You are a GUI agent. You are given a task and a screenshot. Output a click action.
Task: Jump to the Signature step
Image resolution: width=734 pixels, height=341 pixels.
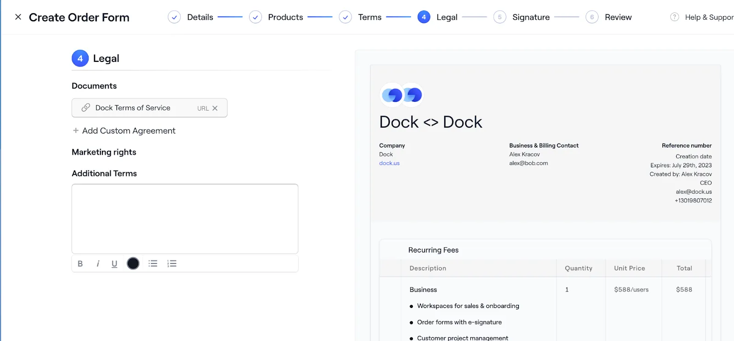click(x=531, y=17)
